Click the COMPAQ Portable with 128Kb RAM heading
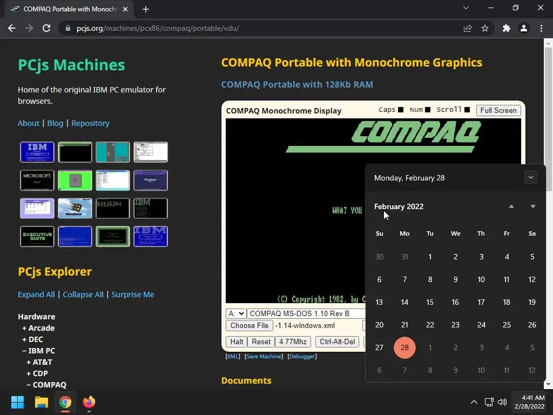 click(x=297, y=85)
